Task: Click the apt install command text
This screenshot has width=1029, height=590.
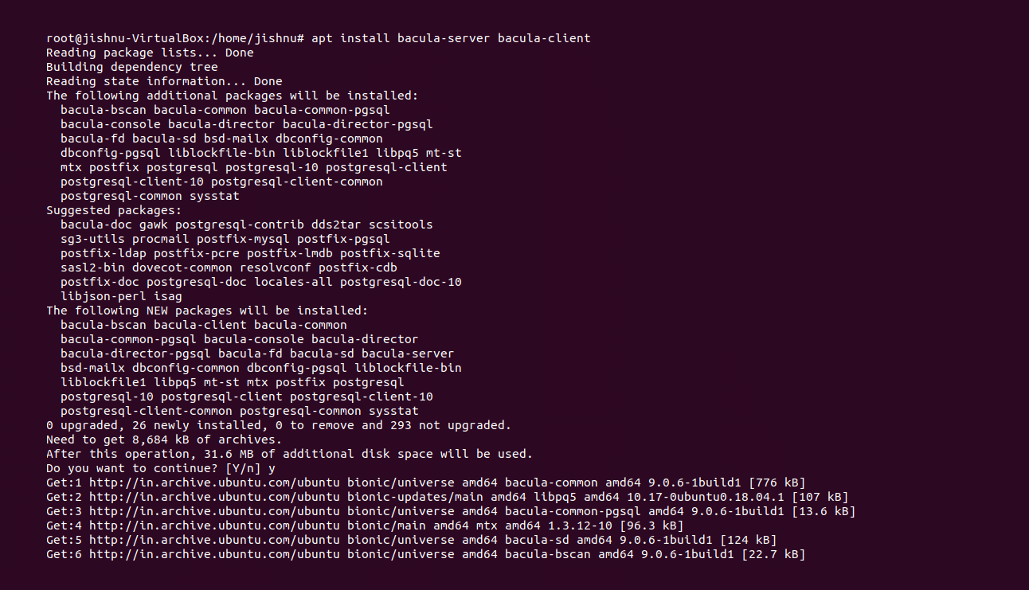Action: 451,38
